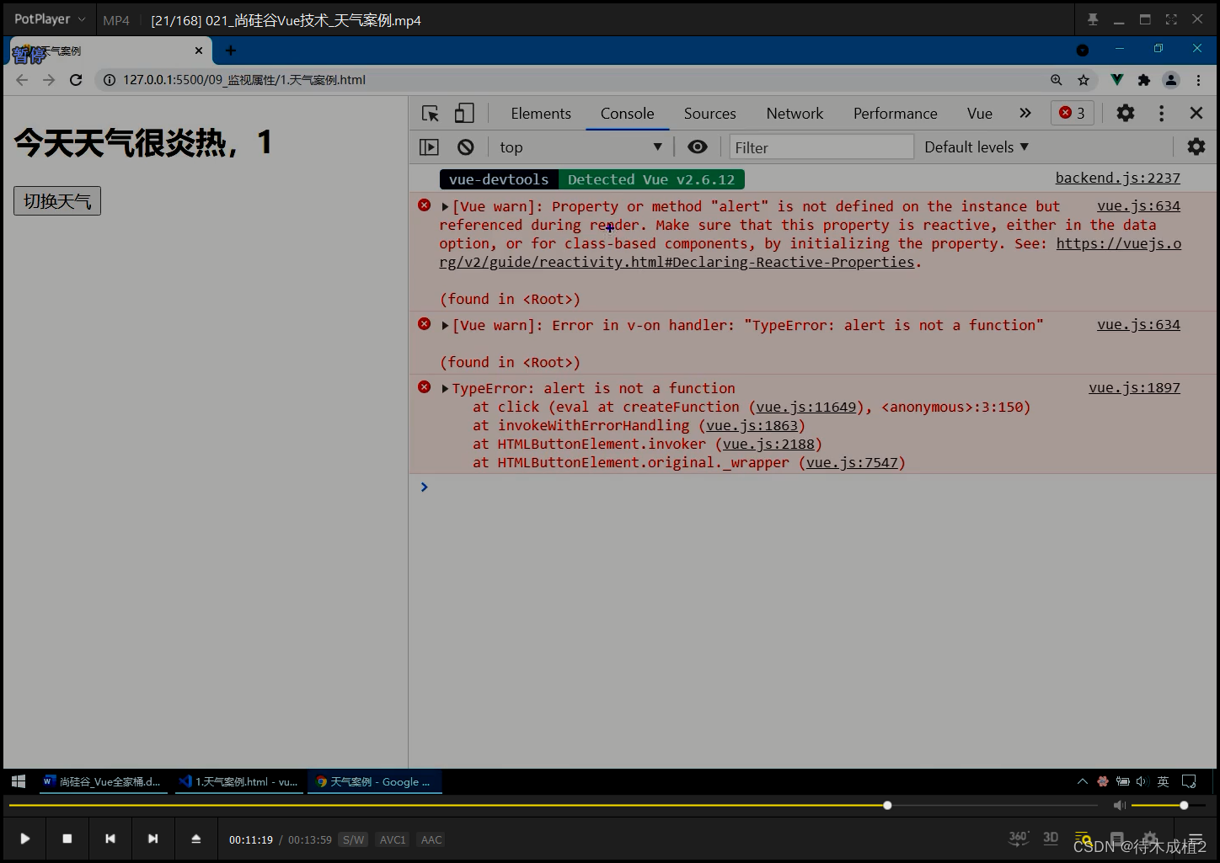The width and height of the screenshot is (1220, 863).
Task: Switch to the Word document taskbar item
Action: coord(102,781)
